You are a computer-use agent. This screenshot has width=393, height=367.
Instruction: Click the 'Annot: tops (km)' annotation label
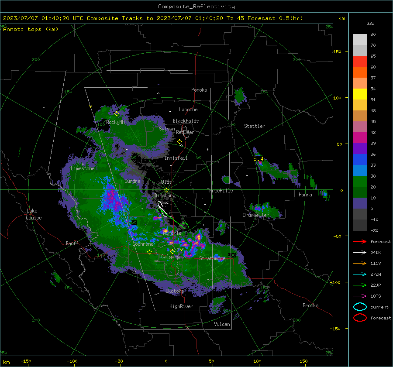tap(31, 29)
